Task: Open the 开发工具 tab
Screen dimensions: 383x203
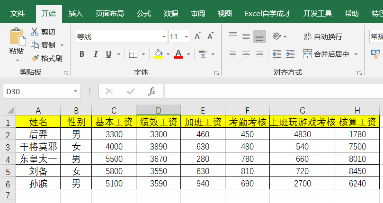Action: (318, 13)
